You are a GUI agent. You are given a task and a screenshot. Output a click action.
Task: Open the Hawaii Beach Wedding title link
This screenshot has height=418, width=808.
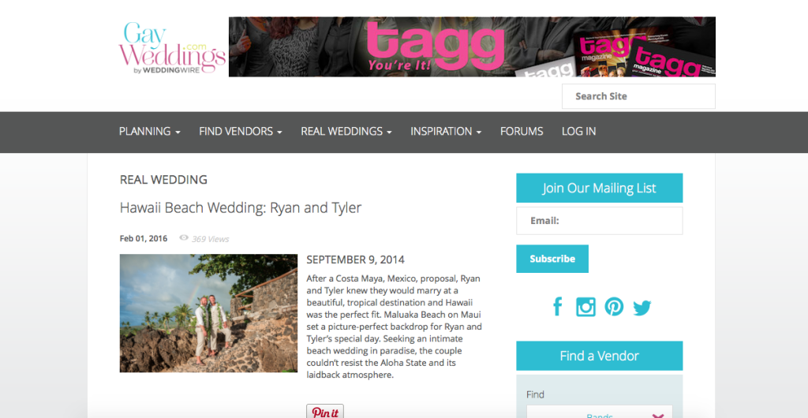[x=241, y=207]
